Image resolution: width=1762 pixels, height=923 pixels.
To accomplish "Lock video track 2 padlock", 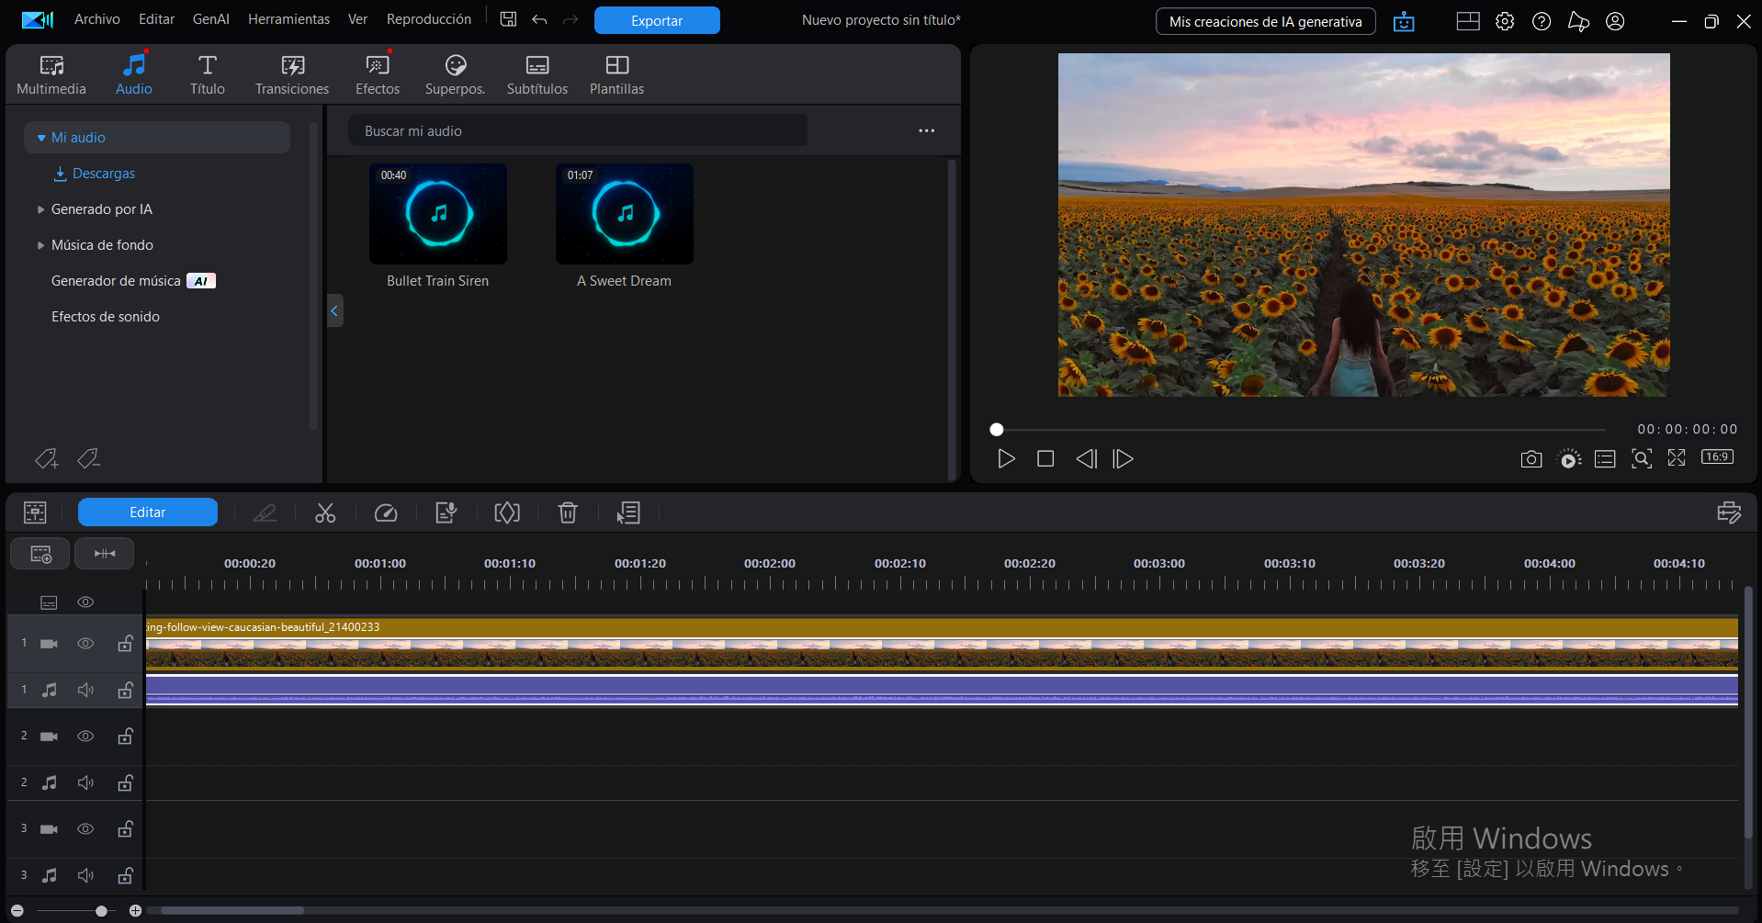I will tap(125, 736).
